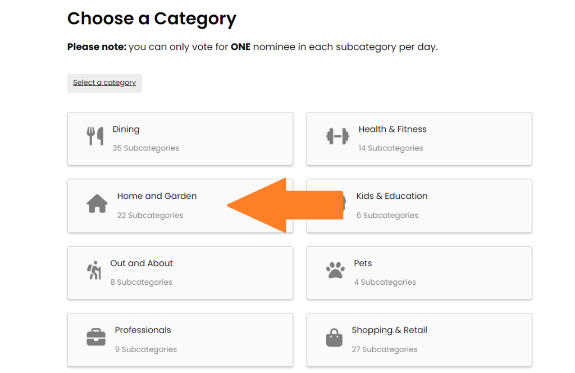Image resolution: width=575 pixels, height=373 pixels.
Task: Click the shopping bag Retail icon
Action: 334,338
